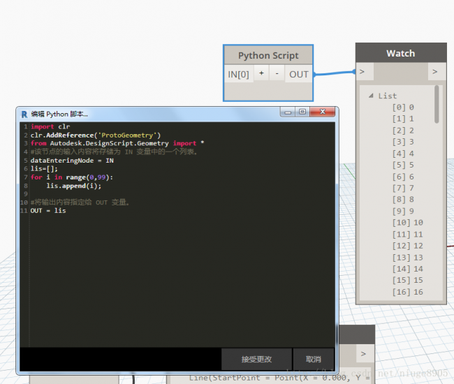Select the IN[0] input port
Screen dimensions: 454x384
click(238, 74)
